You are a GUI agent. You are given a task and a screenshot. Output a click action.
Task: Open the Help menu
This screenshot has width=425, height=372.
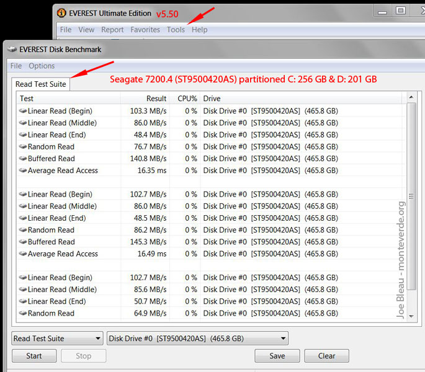[x=200, y=30]
